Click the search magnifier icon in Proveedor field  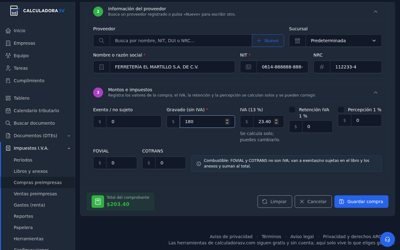pos(102,41)
